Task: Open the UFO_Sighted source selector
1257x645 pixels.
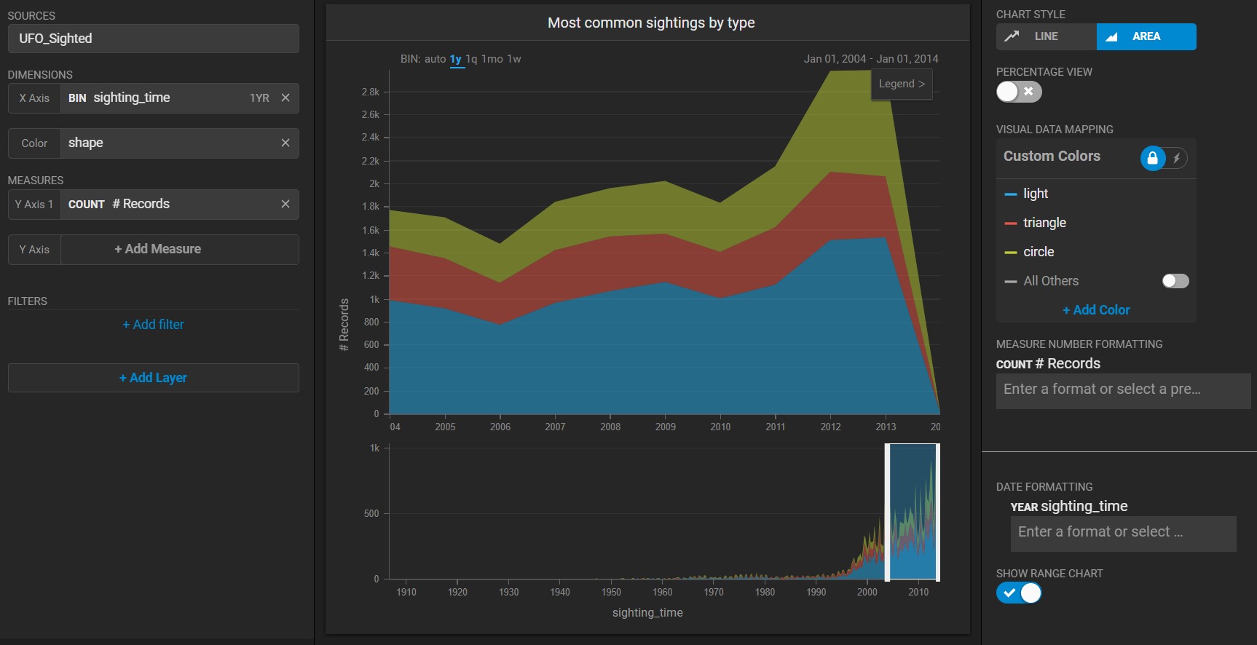Action: [153, 39]
